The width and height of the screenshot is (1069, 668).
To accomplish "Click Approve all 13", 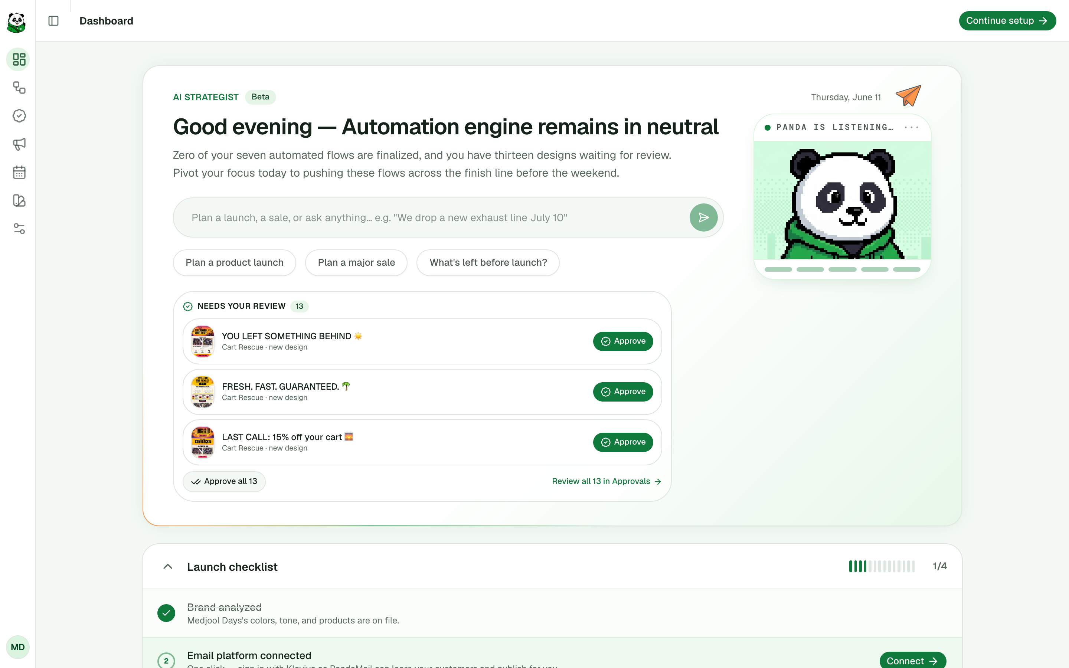I will click(224, 481).
